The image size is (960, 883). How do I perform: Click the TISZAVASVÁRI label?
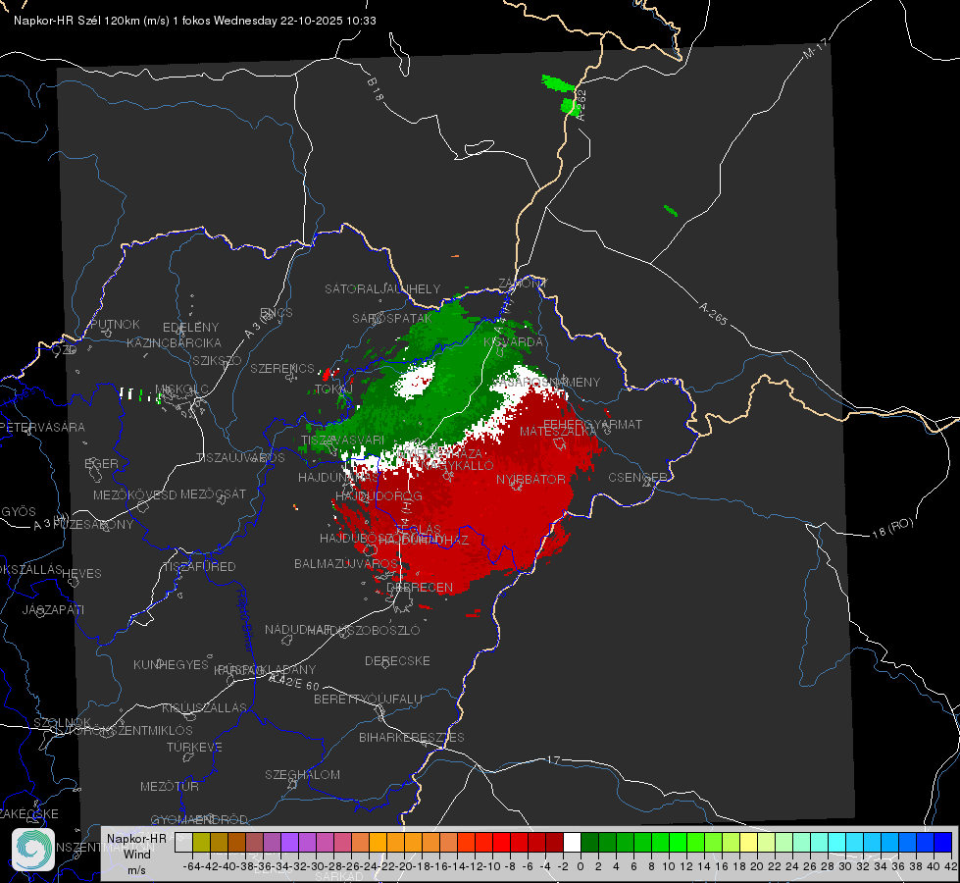(343, 440)
